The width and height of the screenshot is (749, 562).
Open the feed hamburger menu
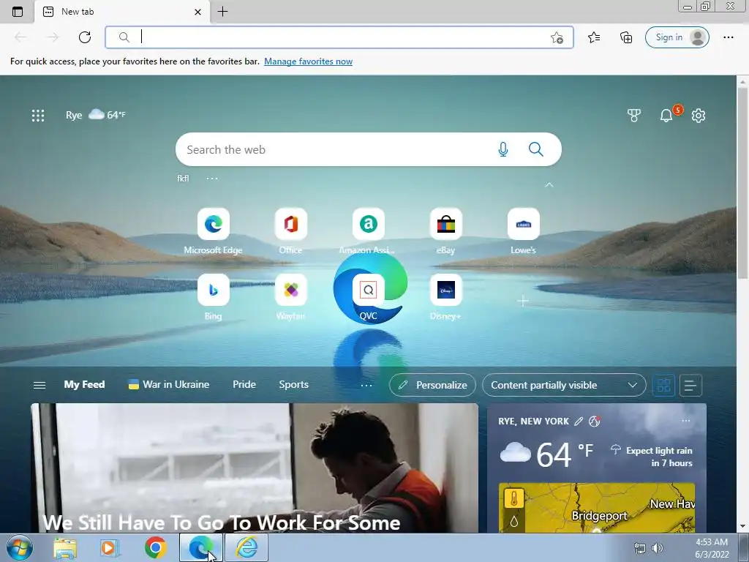tap(39, 385)
